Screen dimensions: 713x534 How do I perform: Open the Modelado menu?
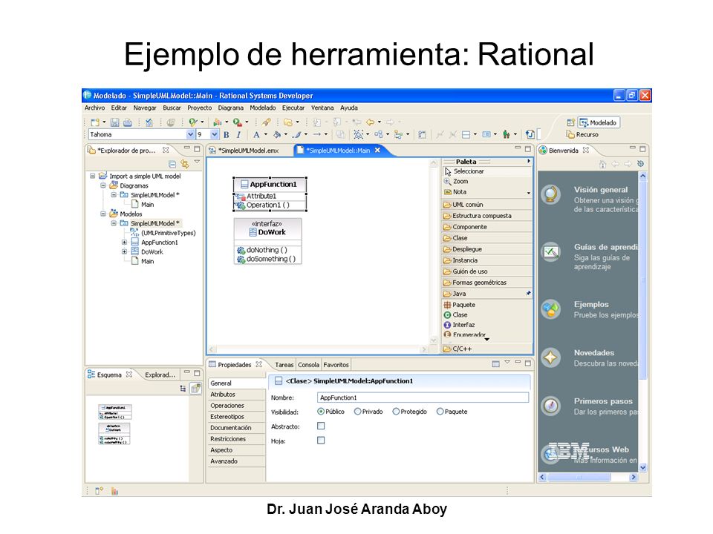pyautogui.click(x=263, y=108)
